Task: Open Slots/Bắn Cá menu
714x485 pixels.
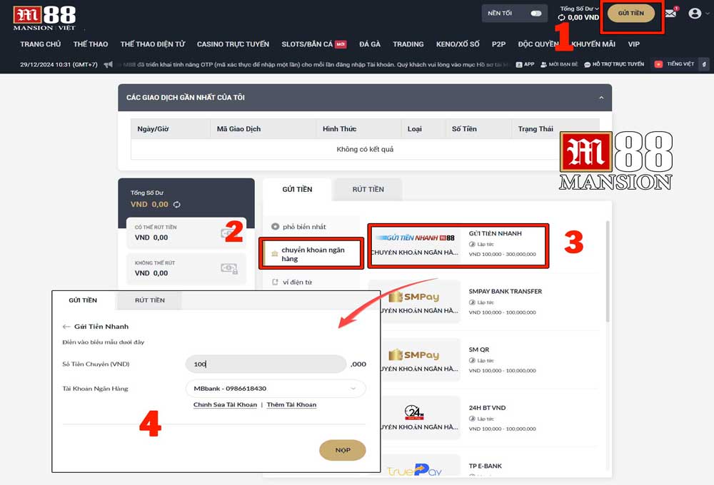Action: (313, 44)
